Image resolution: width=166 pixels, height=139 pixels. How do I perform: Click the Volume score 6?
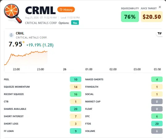click(157, 131)
